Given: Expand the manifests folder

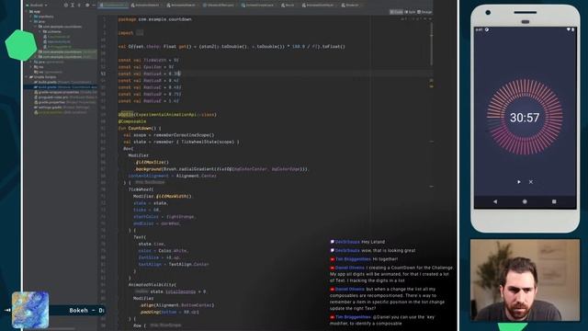Looking at the screenshot, I should tap(31, 17).
